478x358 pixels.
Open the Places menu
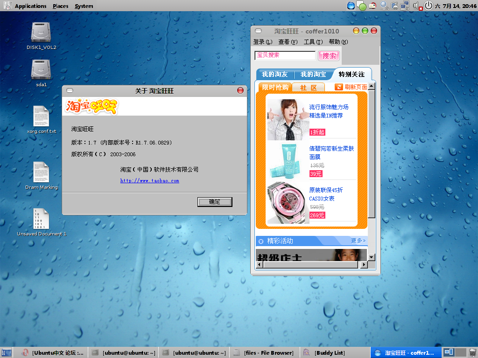[x=60, y=6]
